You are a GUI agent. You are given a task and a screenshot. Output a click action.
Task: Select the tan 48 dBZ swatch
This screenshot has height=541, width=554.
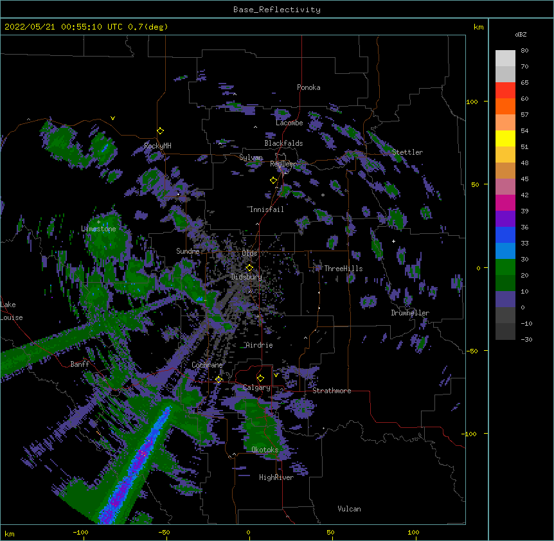505,170
